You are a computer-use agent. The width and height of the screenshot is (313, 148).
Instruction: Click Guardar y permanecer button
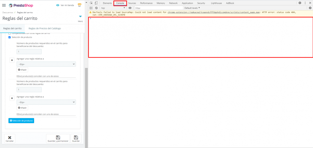pyautogui.click(x=58, y=139)
